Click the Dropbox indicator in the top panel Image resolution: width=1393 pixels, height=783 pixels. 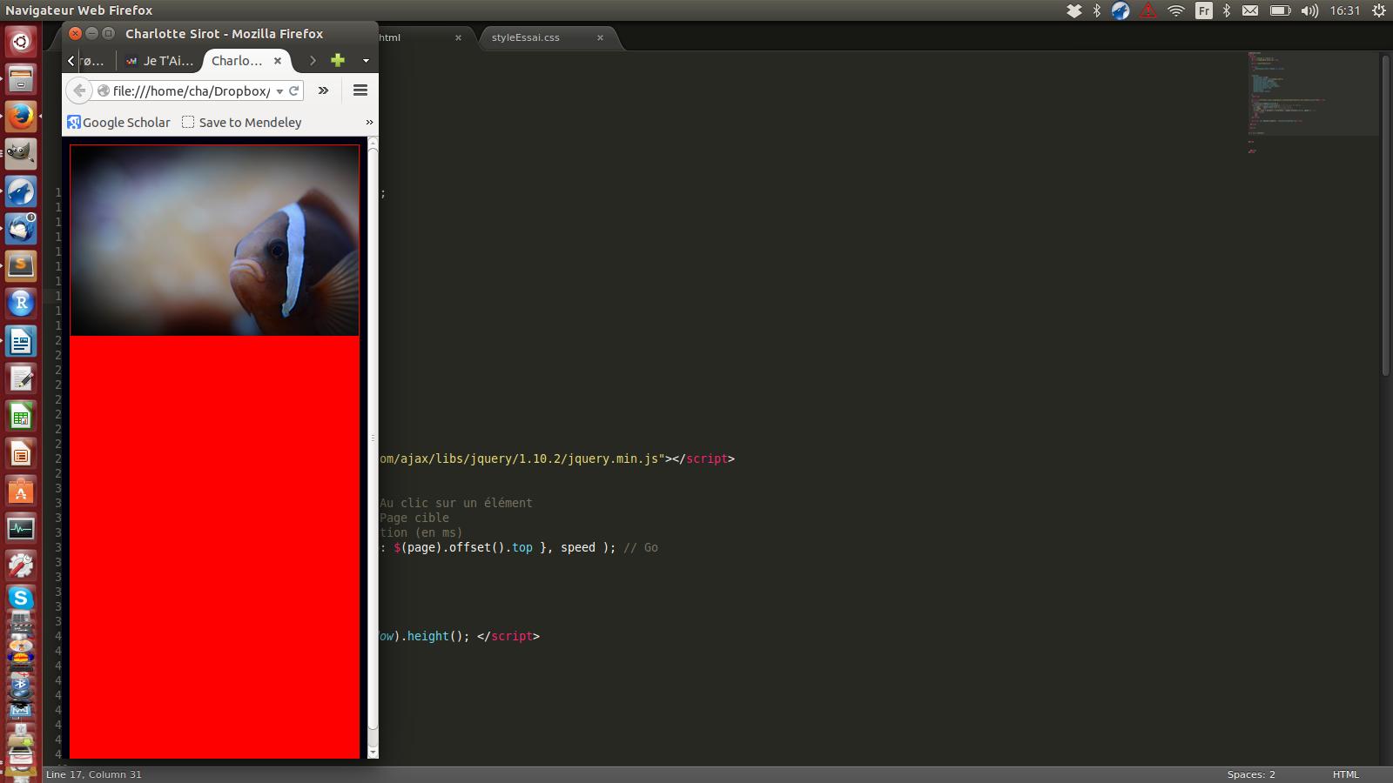pyautogui.click(x=1074, y=10)
